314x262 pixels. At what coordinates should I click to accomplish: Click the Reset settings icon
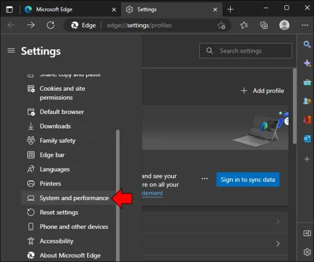31,212
